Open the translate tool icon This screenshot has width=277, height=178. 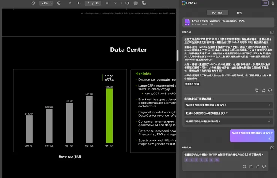144,3
